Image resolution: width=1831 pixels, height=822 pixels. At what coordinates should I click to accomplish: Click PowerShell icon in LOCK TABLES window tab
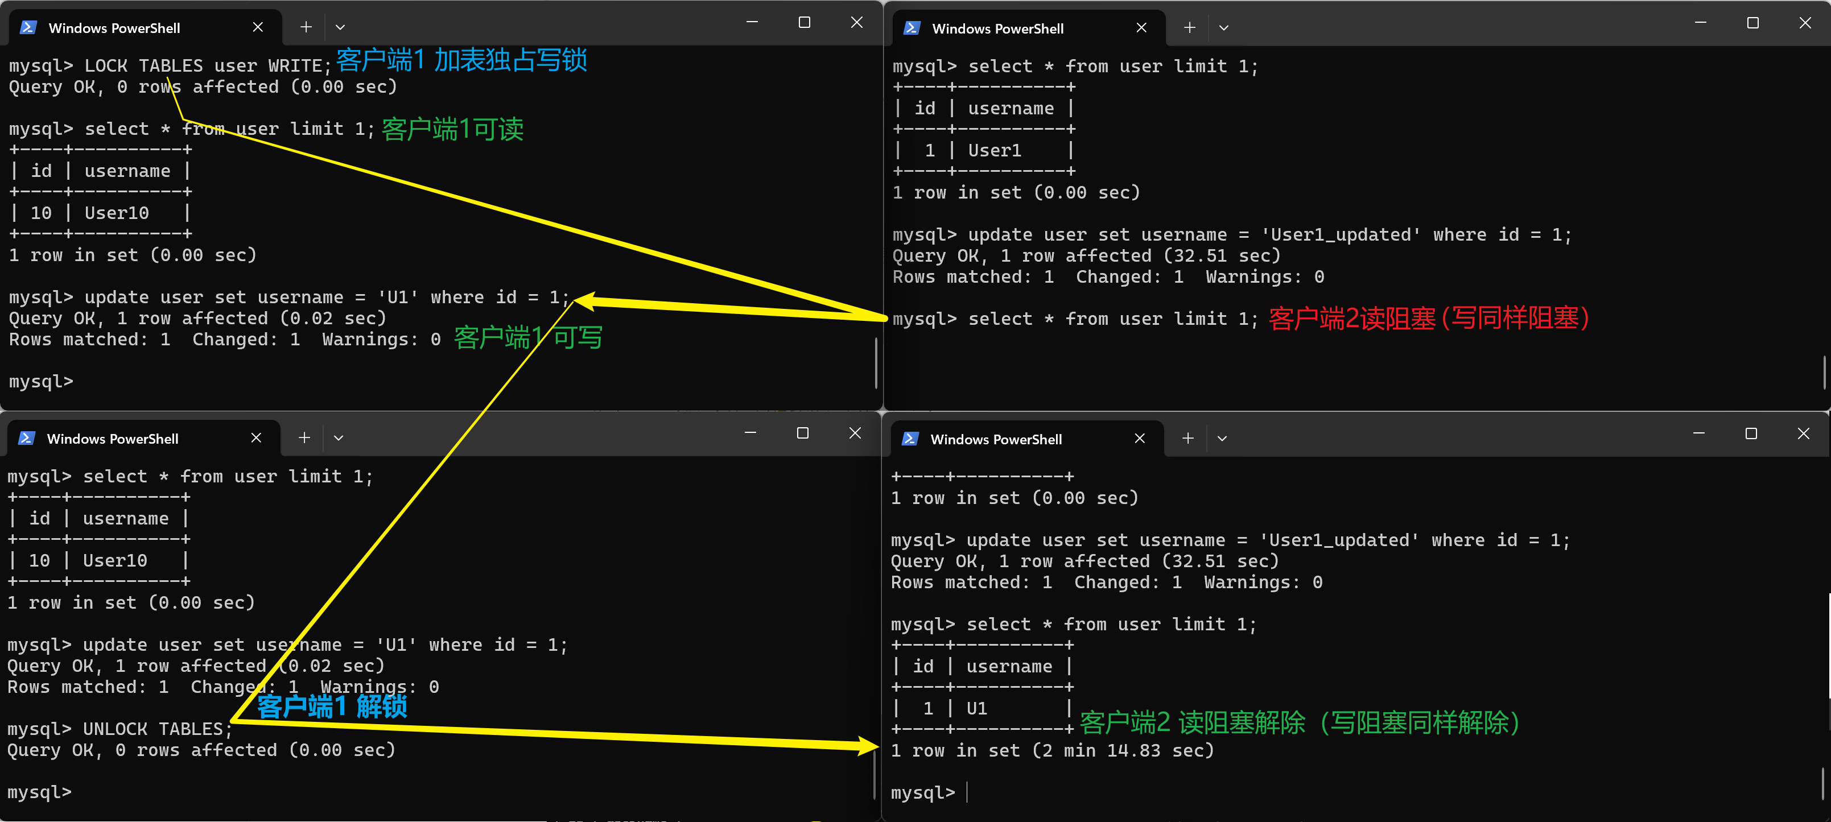coord(28,28)
